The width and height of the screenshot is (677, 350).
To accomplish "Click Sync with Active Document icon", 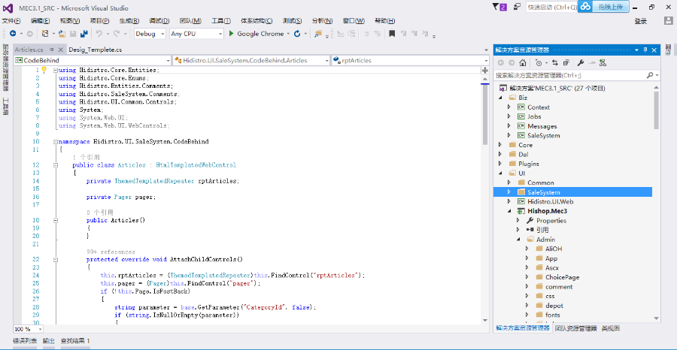I will pos(555,63).
